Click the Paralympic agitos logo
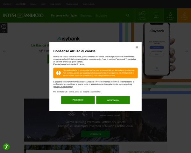Image resolution: width=191 pixels, height=153 pixels. pos(84,114)
